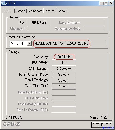
Task: Click the OK button
Action: (x=102, y=125)
